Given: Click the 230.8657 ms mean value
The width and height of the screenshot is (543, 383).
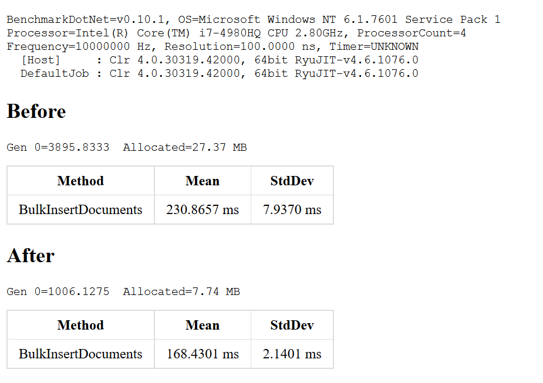Looking at the screenshot, I should 203,209.
